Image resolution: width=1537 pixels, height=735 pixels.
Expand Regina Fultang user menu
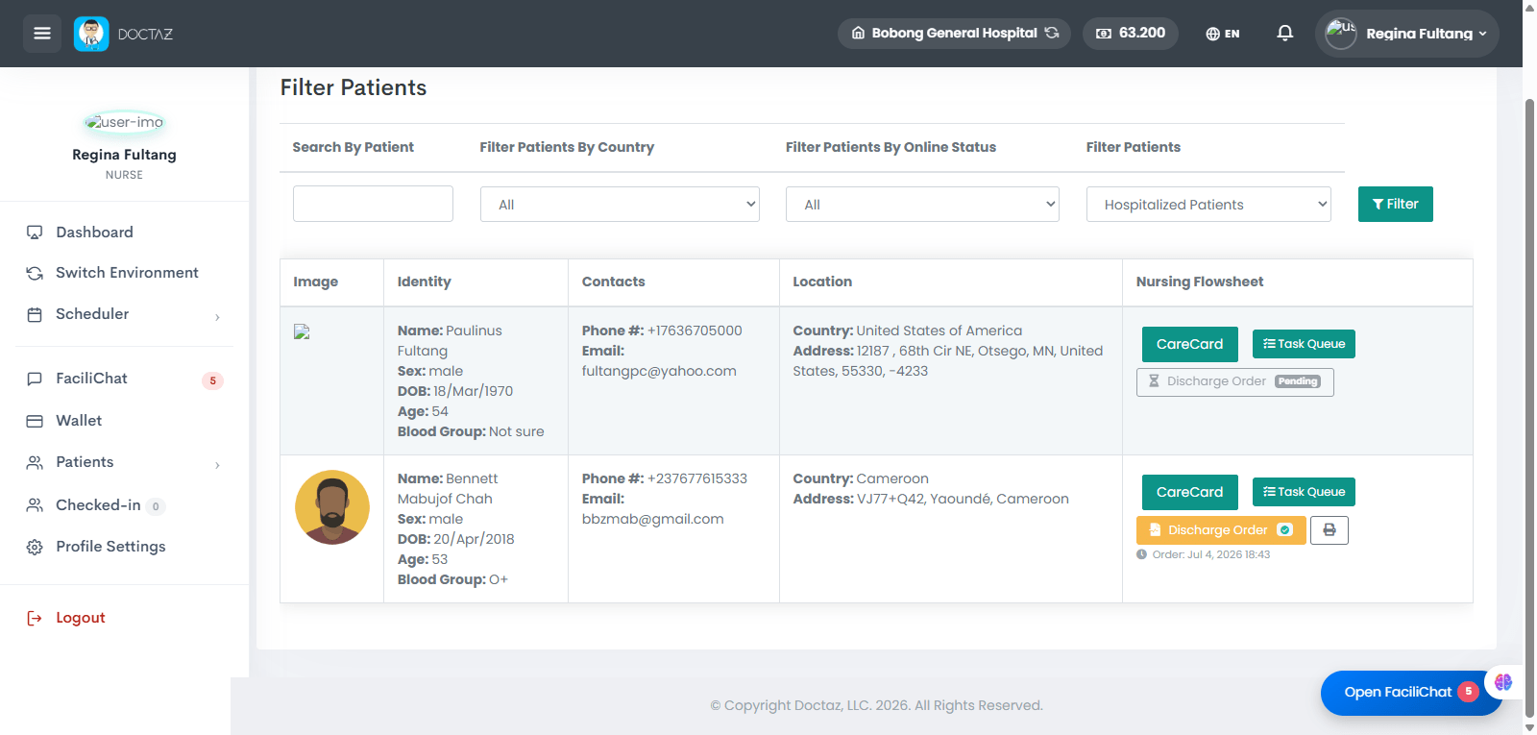pos(1406,34)
